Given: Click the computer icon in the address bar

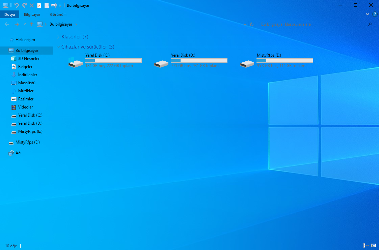Looking at the screenshot, I should 39,24.
